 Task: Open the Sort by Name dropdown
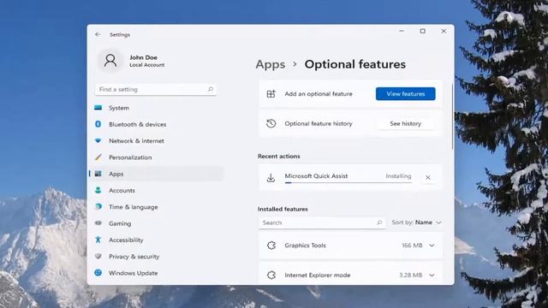click(x=417, y=222)
